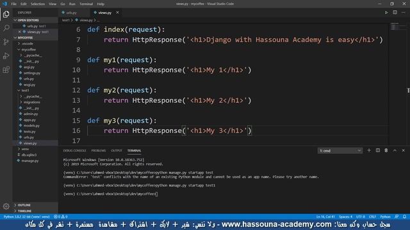Open settings.py in mycoffee folder

click(x=32, y=73)
